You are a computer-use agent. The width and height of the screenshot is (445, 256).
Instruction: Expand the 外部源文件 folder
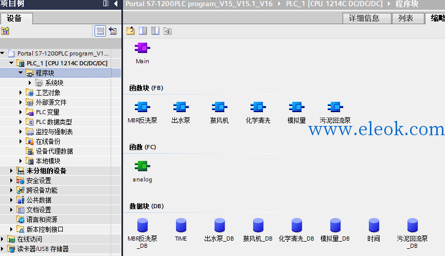click(x=21, y=102)
